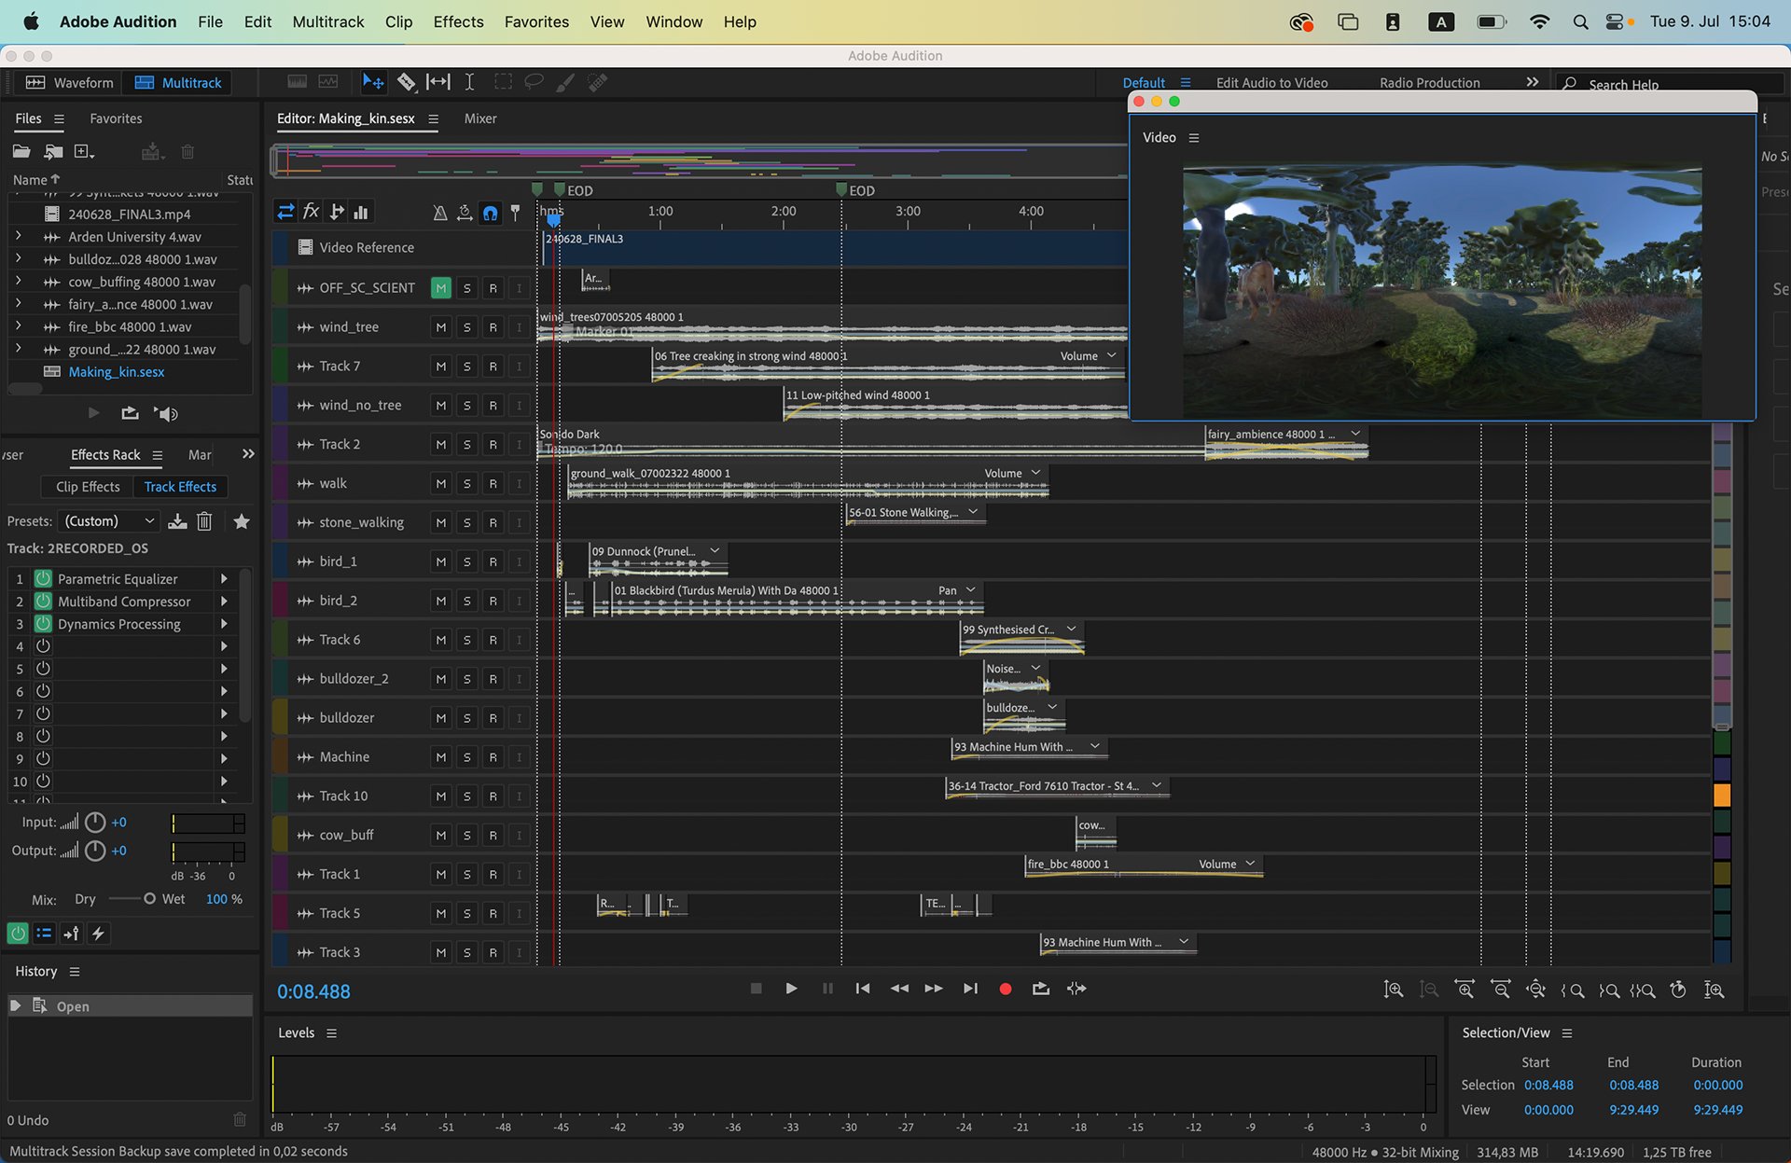Toggle Loop Playback button

(1041, 989)
